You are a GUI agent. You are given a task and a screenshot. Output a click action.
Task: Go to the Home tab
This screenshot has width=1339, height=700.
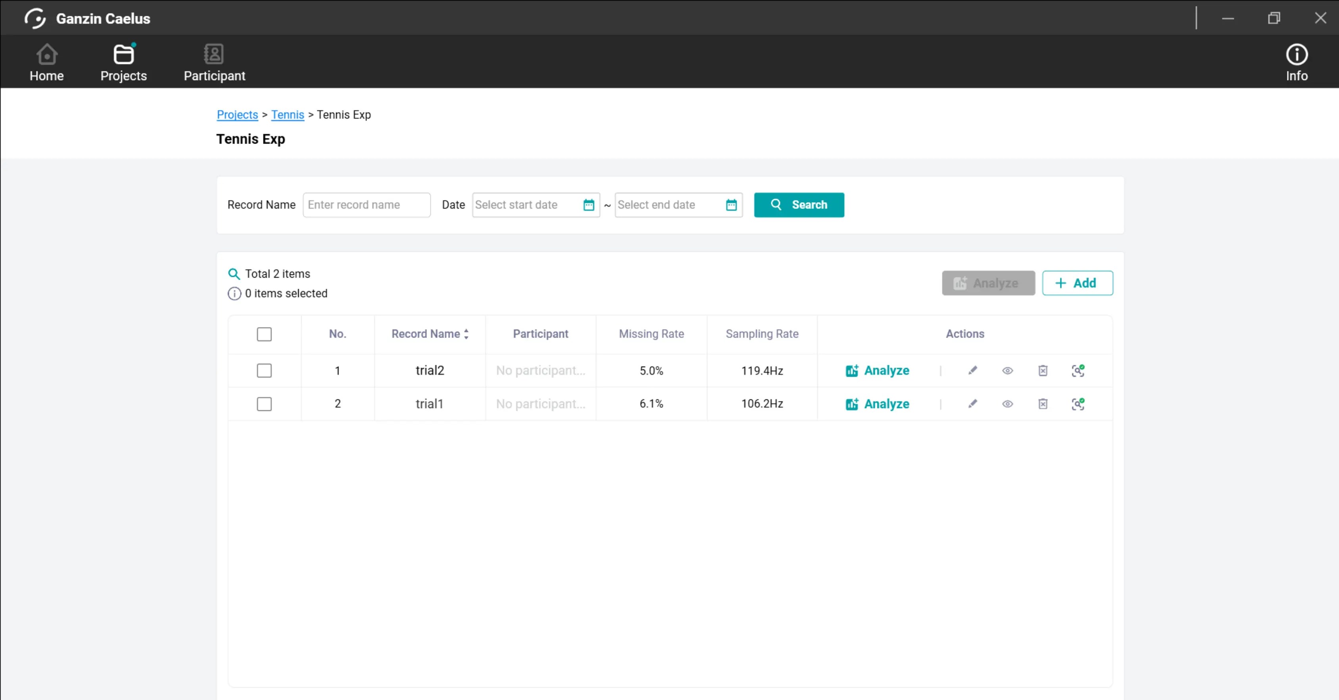pos(46,62)
